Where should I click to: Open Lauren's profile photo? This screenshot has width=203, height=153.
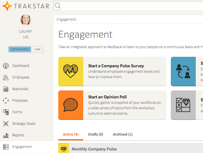pos(26,20)
